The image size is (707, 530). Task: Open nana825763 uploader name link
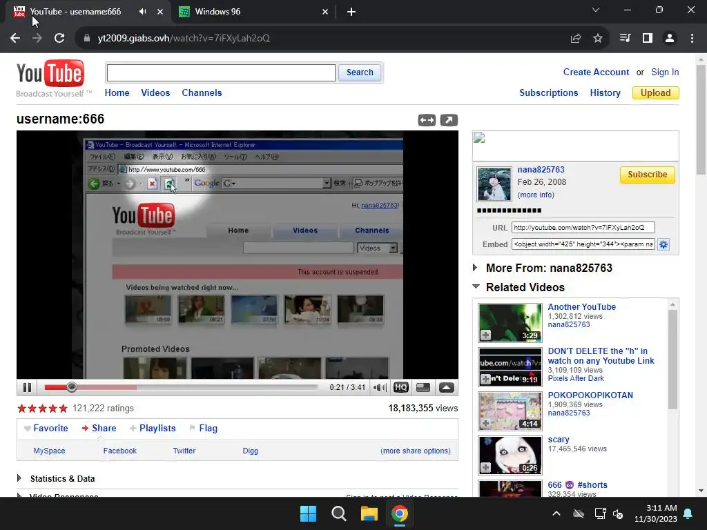[x=541, y=170]
